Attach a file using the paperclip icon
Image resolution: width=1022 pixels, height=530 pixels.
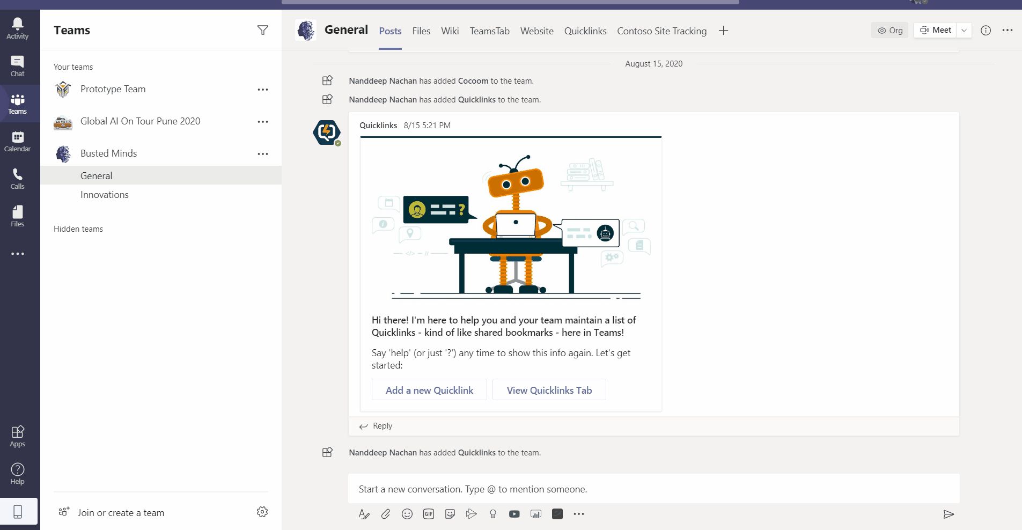(x=386, y=514)
